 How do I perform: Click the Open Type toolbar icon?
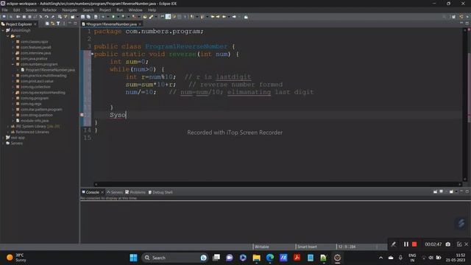click(x=144, y=17)
